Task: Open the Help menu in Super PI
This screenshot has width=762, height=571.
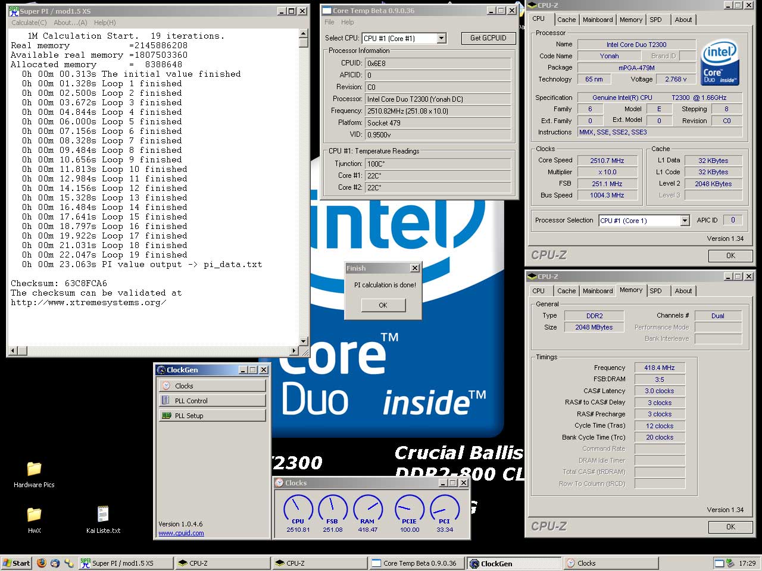Action: pos(105,23)
